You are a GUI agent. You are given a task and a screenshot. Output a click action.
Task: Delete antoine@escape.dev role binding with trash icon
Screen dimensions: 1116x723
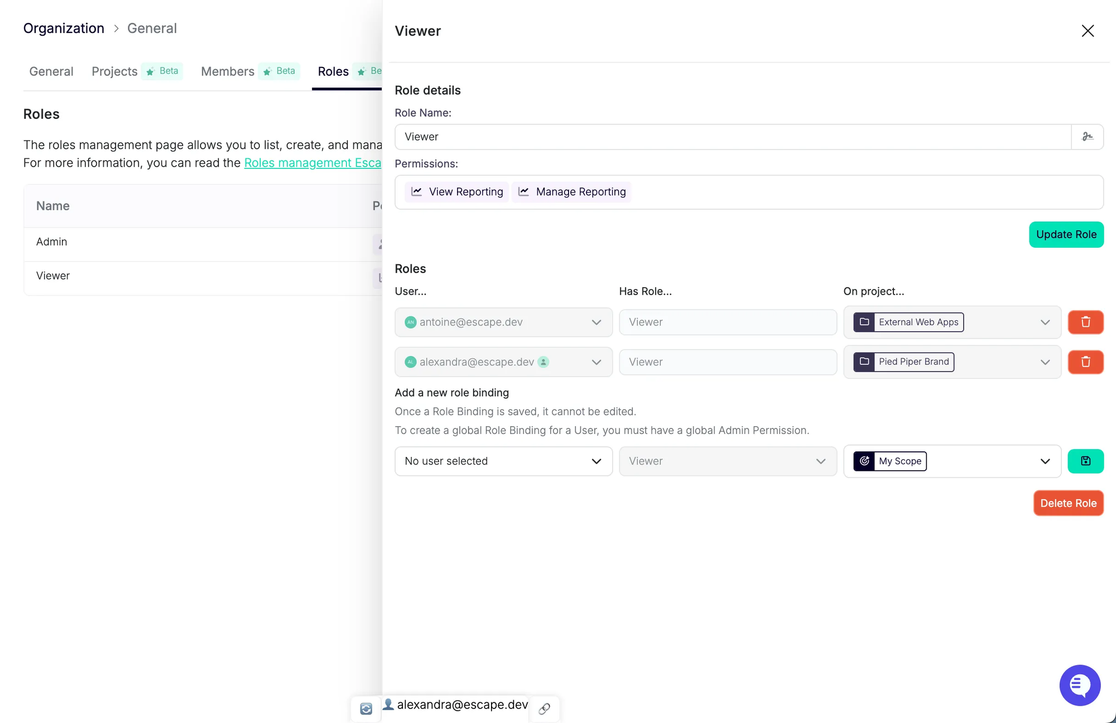pos(1085,322)
